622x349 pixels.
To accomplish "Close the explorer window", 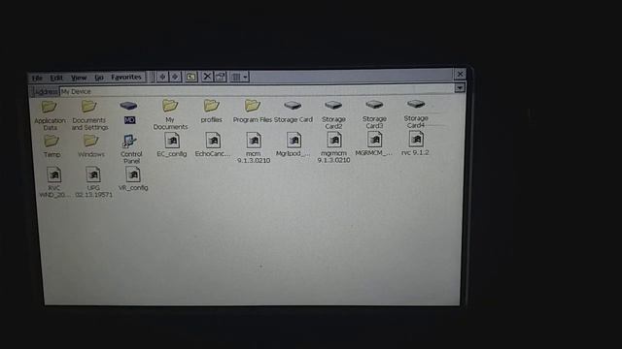I will tap(460, 74).
